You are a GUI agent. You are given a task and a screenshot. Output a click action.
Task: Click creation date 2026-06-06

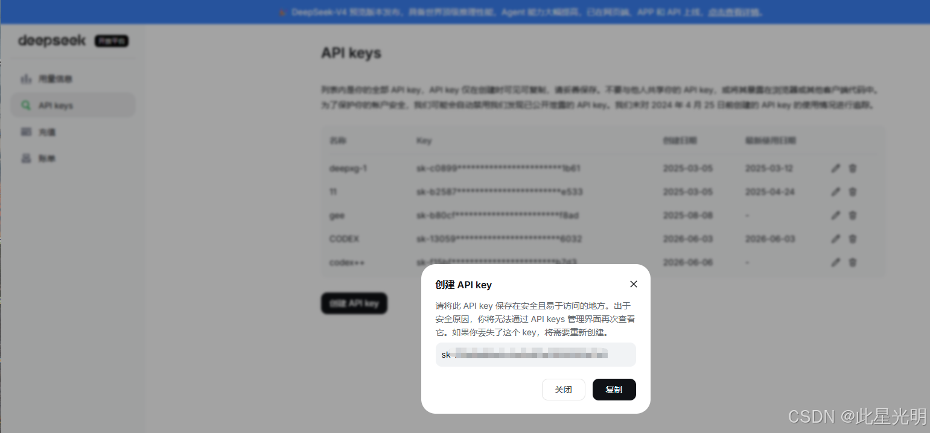pyautogui.click(x=688, y=262)
